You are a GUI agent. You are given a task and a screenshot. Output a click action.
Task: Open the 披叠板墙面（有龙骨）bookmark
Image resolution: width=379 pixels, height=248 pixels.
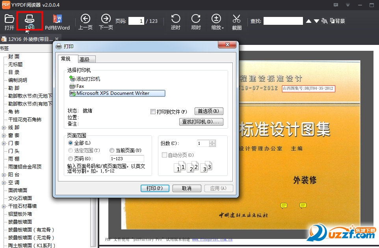coord(31,229)
